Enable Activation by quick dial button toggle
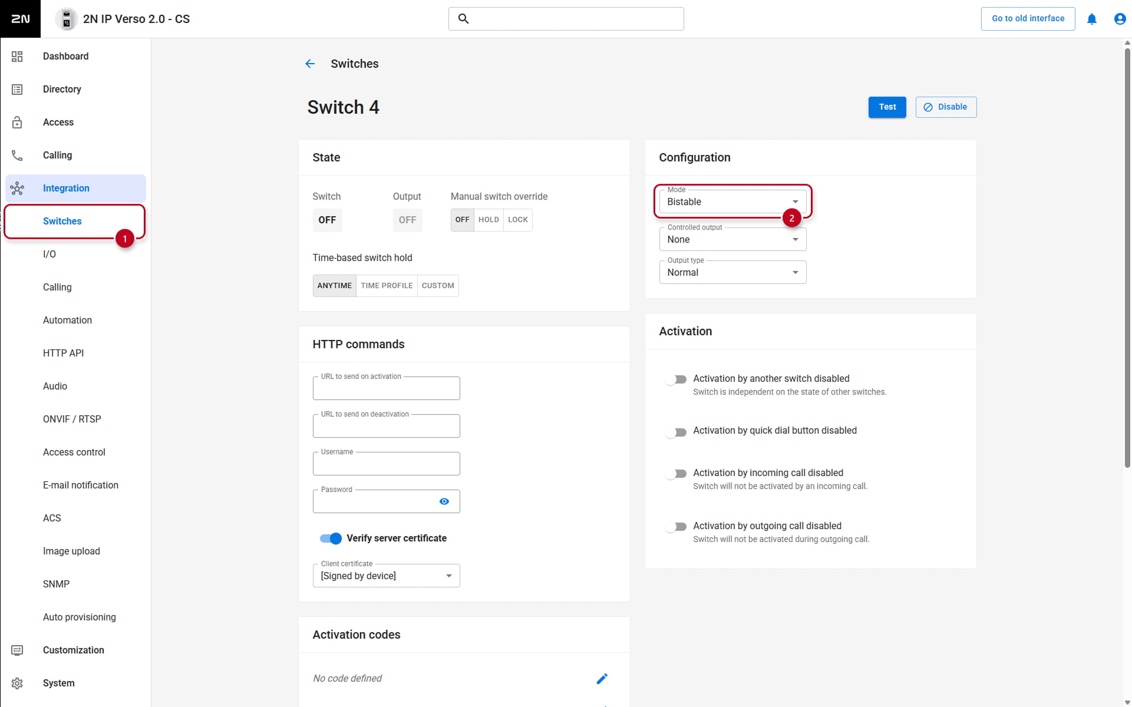Viewport: 1132px width, 707px height. click(x=675, y=432)
